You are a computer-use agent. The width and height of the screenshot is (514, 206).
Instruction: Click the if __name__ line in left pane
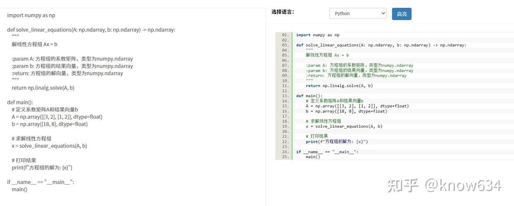tap(40, 182)
